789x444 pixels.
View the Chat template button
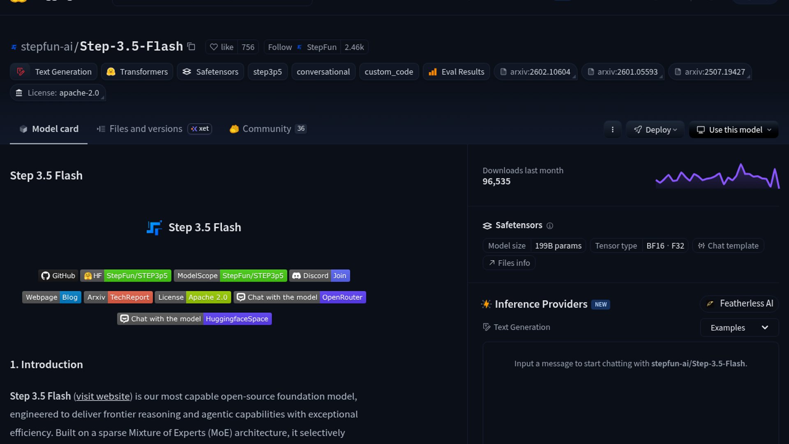pos(728,246)
